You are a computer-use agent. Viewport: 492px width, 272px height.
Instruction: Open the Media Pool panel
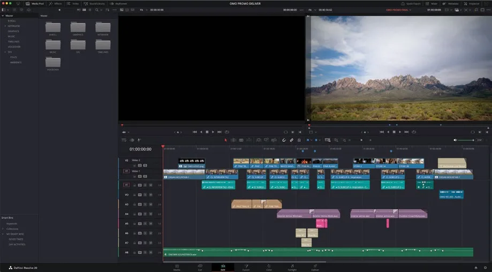34,3
